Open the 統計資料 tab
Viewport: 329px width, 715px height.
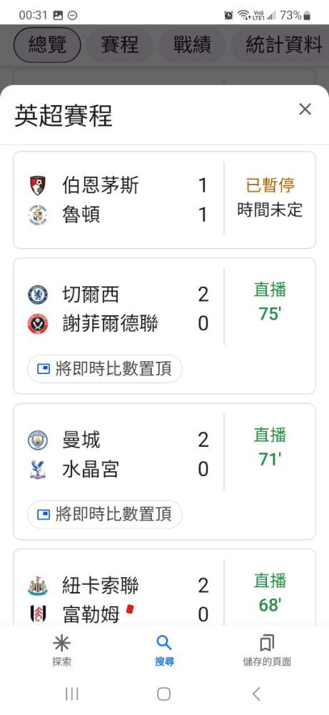(281, 44)
